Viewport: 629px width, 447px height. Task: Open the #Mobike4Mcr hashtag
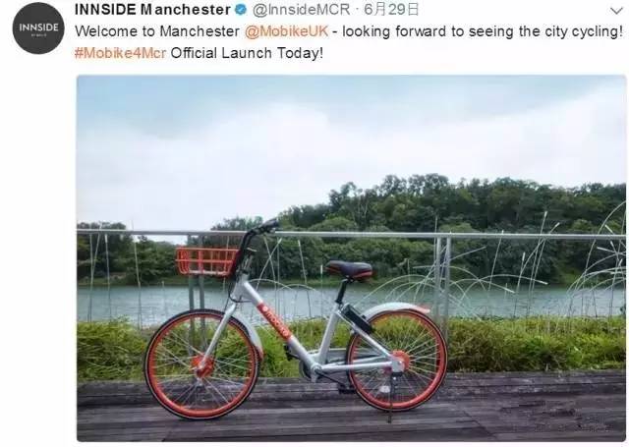click(x=120, y=53)
